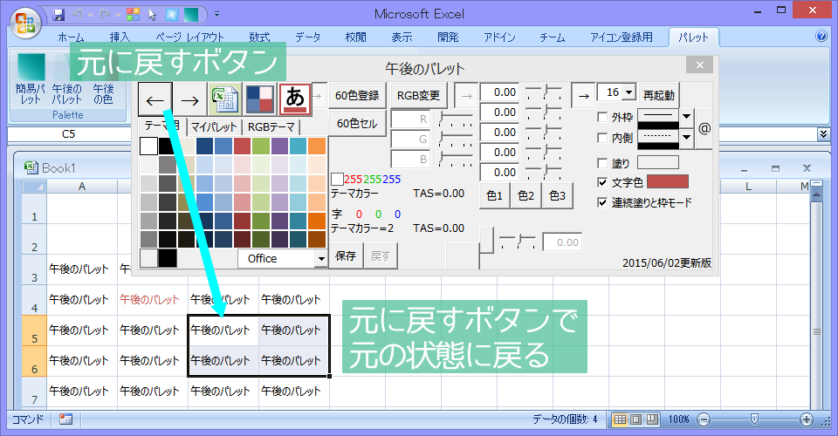
Task: Open the 挿入 ribbon tab
Action: [x=120, y=37]
